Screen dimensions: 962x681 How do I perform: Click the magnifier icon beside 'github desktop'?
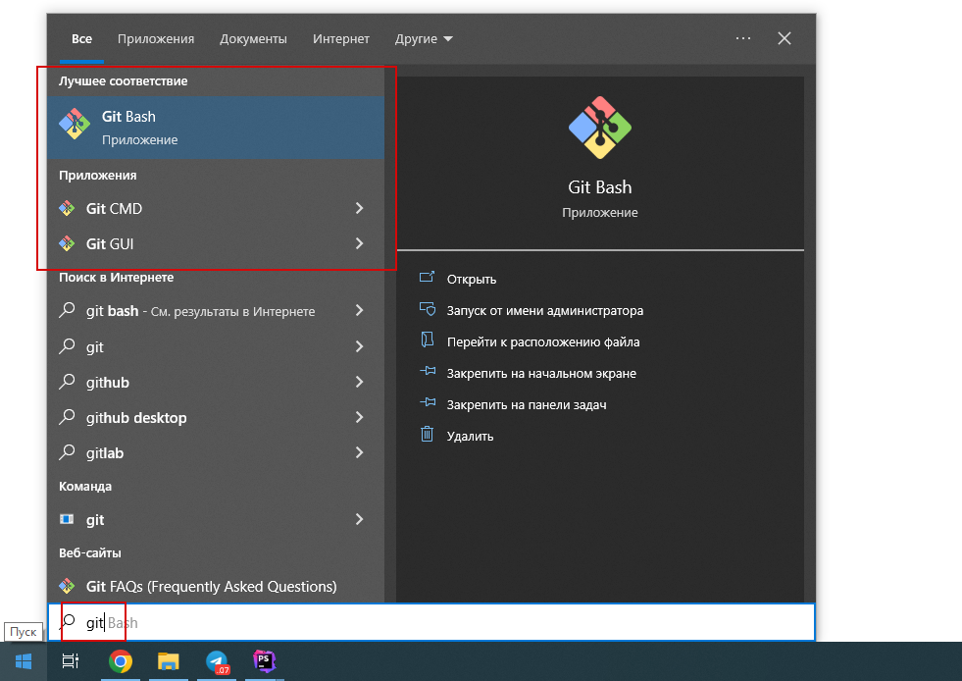point(67,418)
